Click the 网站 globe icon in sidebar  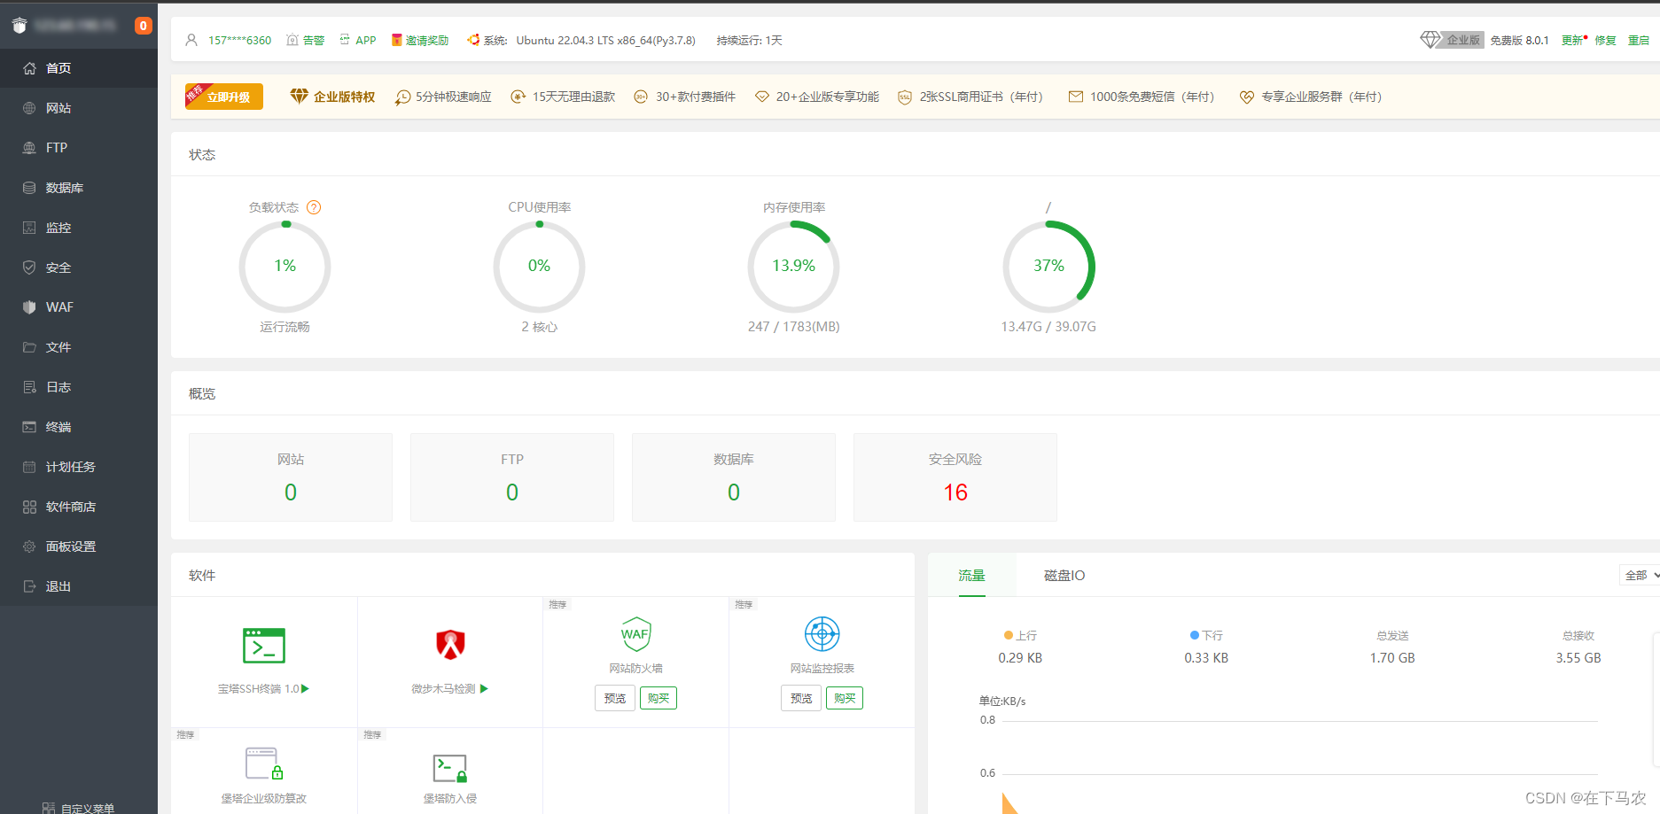point(29,108)
